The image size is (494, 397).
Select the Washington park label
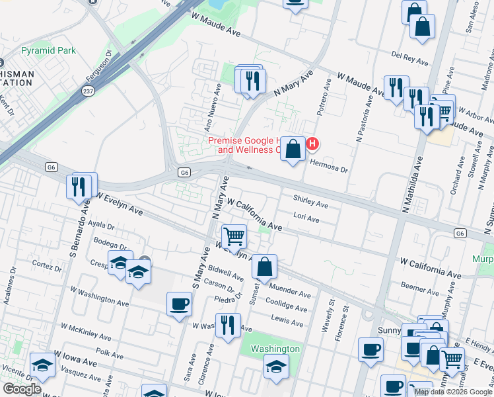(275, 349)
